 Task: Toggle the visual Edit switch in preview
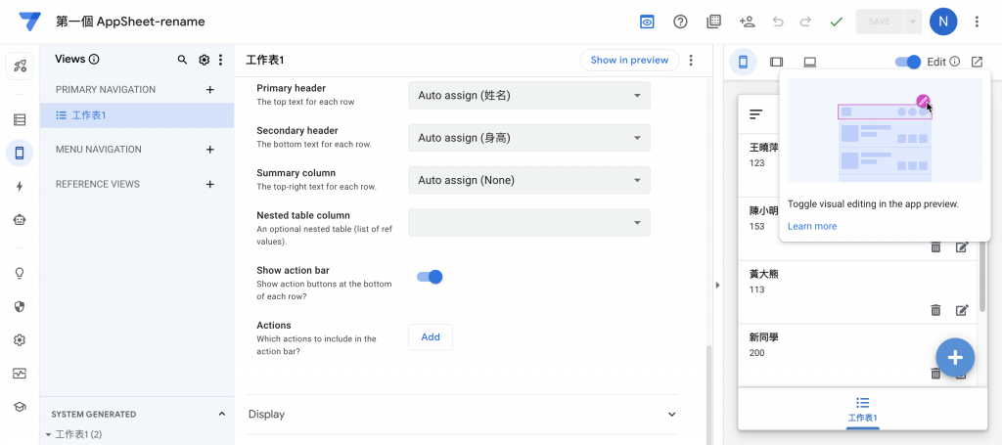[x=908, y=62]
